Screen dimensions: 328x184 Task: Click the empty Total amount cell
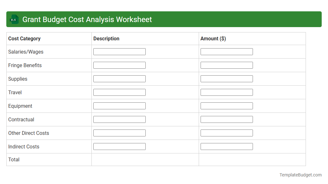coord(252,159)
